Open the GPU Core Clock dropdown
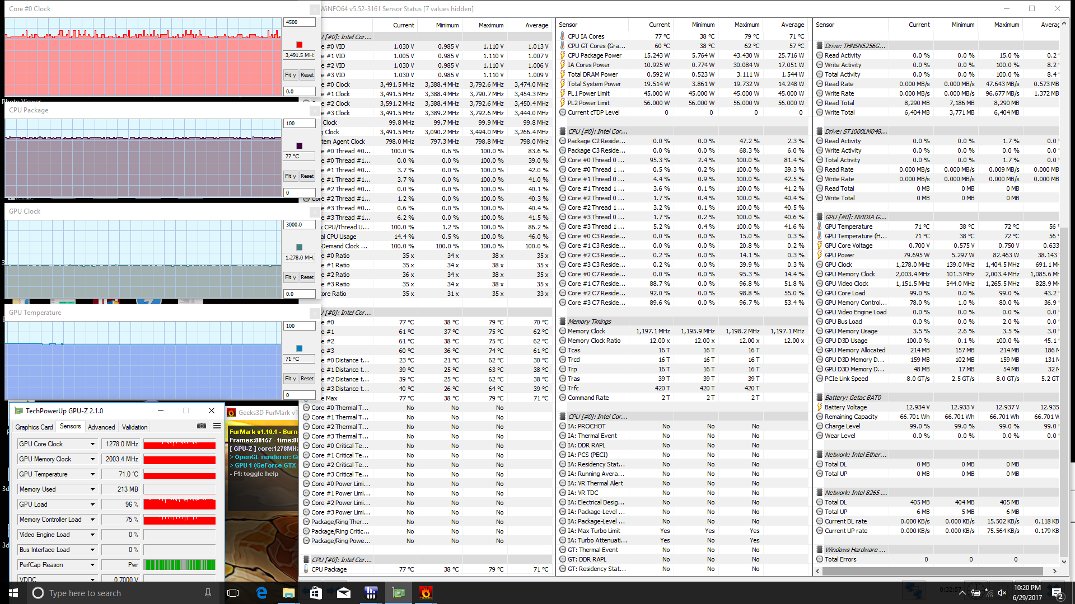Image resolution: width=1075 pixels, height=604 pixels. (92, 444)
